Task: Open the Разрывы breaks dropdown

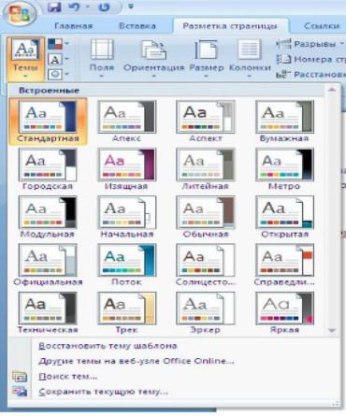Action: point(310,44)
